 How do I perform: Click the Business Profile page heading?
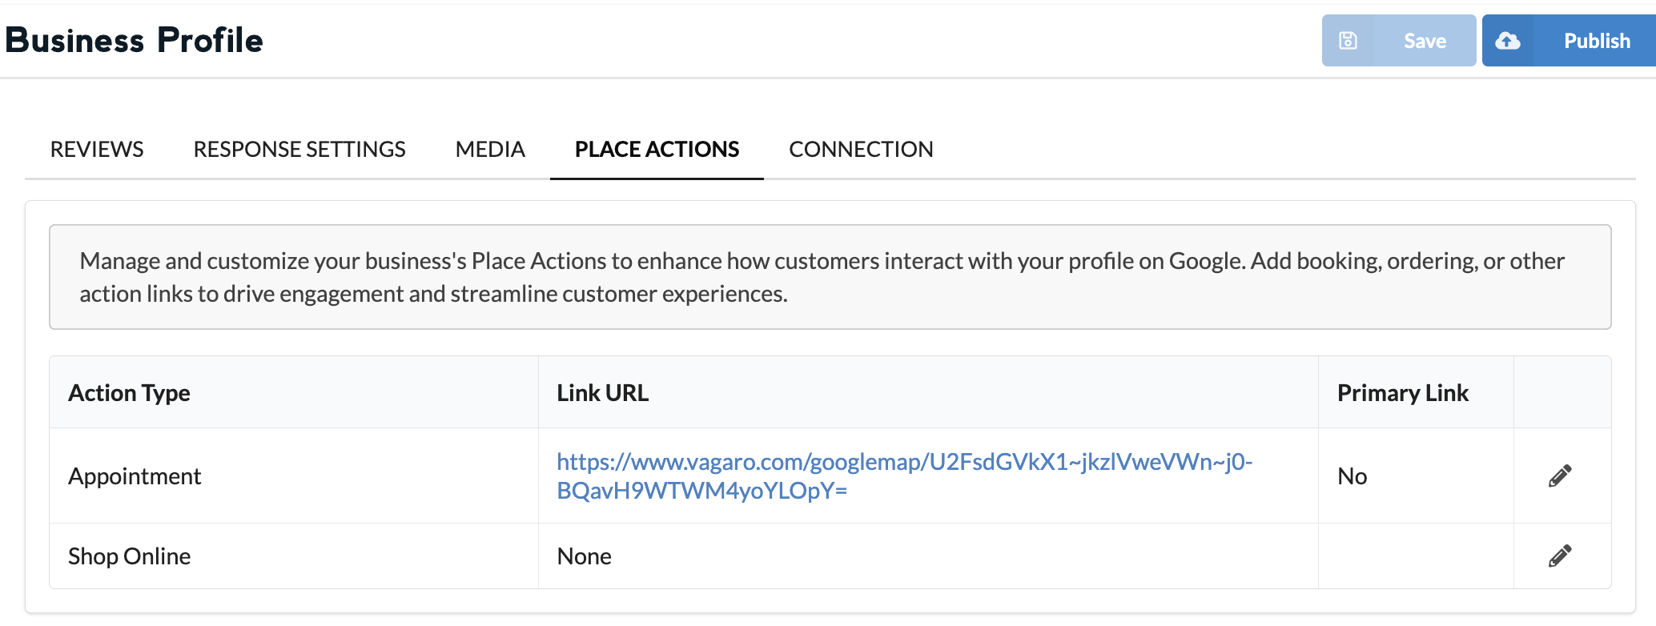pyautogui.click(x=135, y=41)
